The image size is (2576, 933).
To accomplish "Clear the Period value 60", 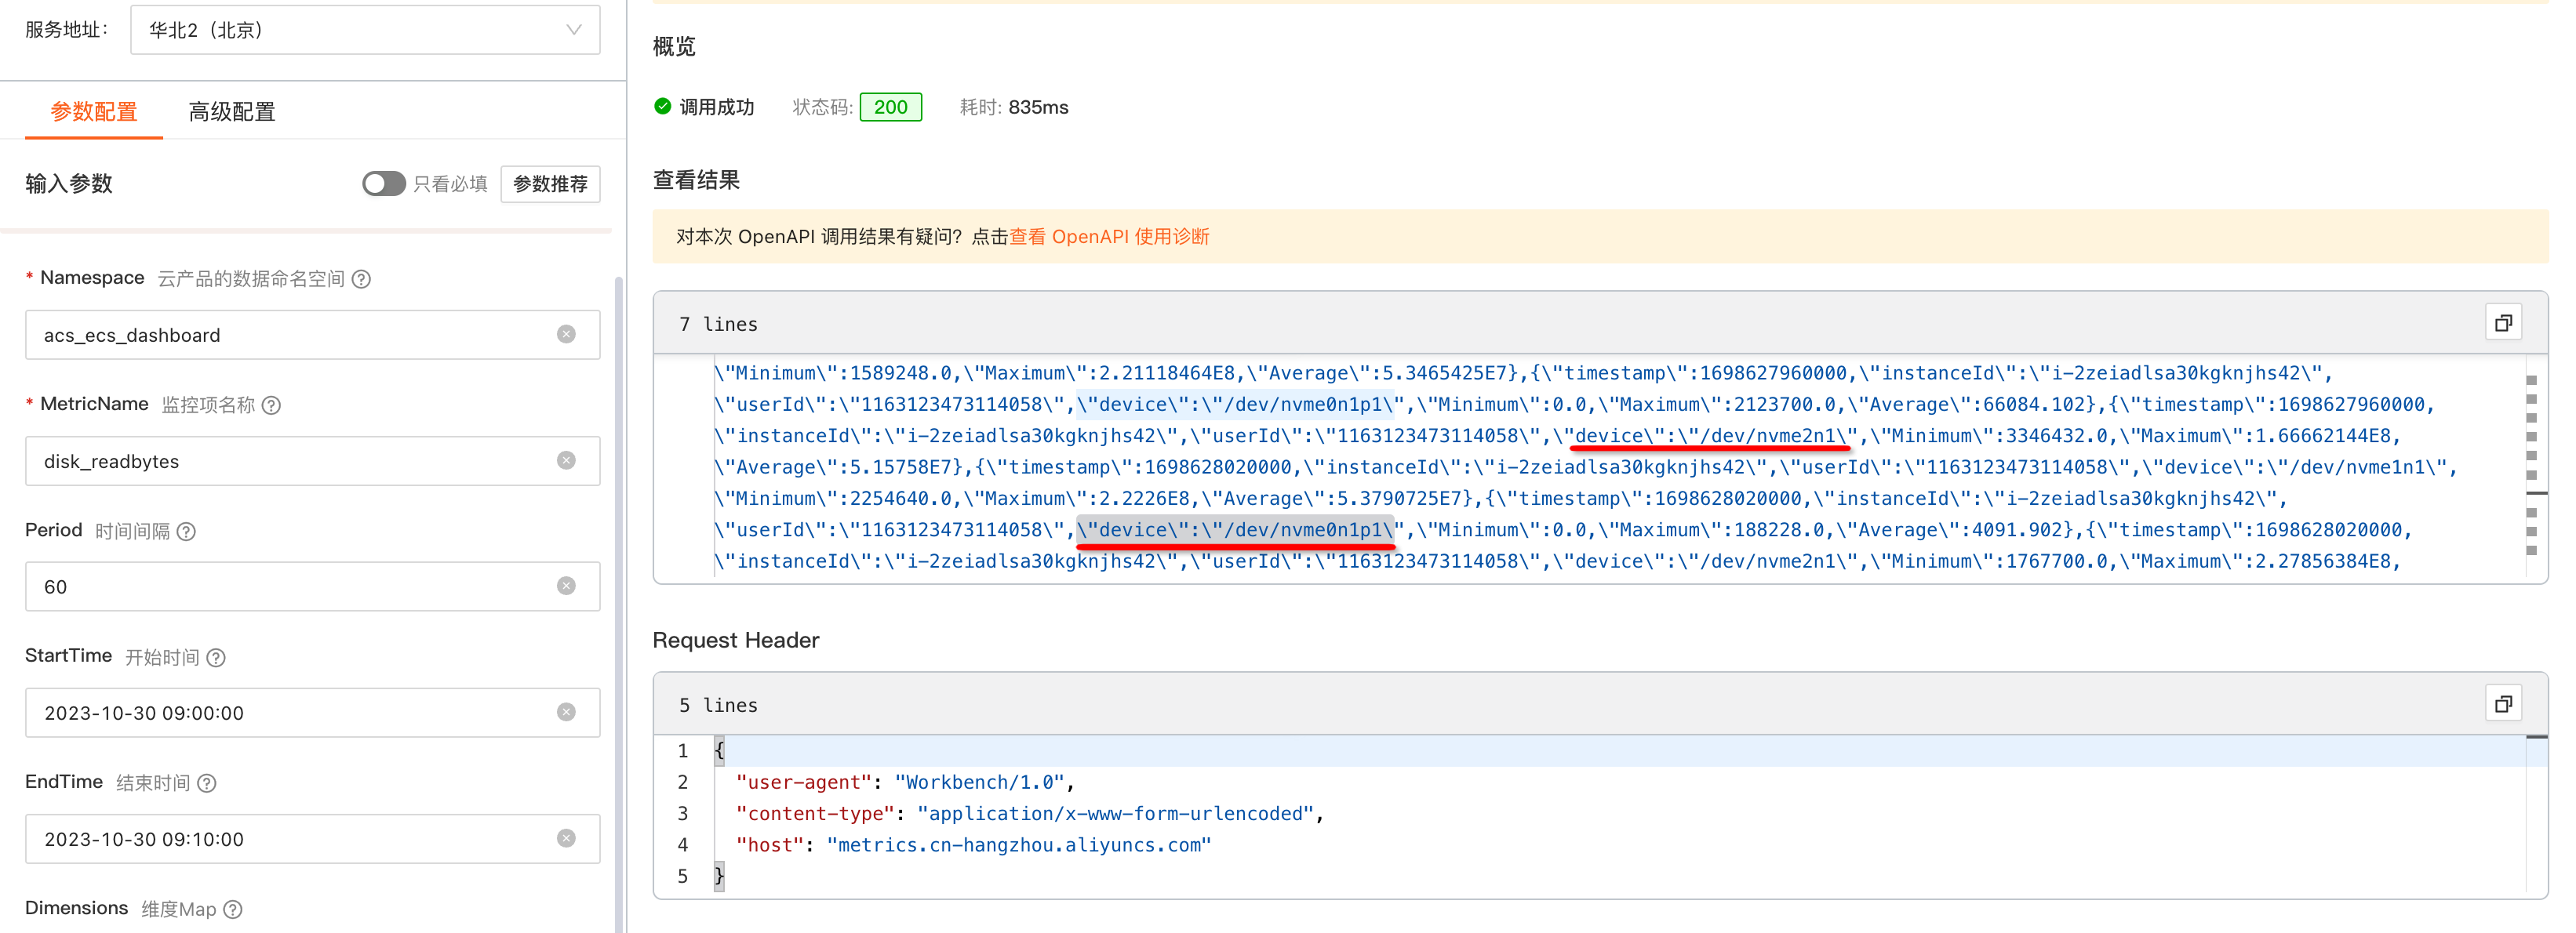I will pyautogui.click(x=566, y=587).
